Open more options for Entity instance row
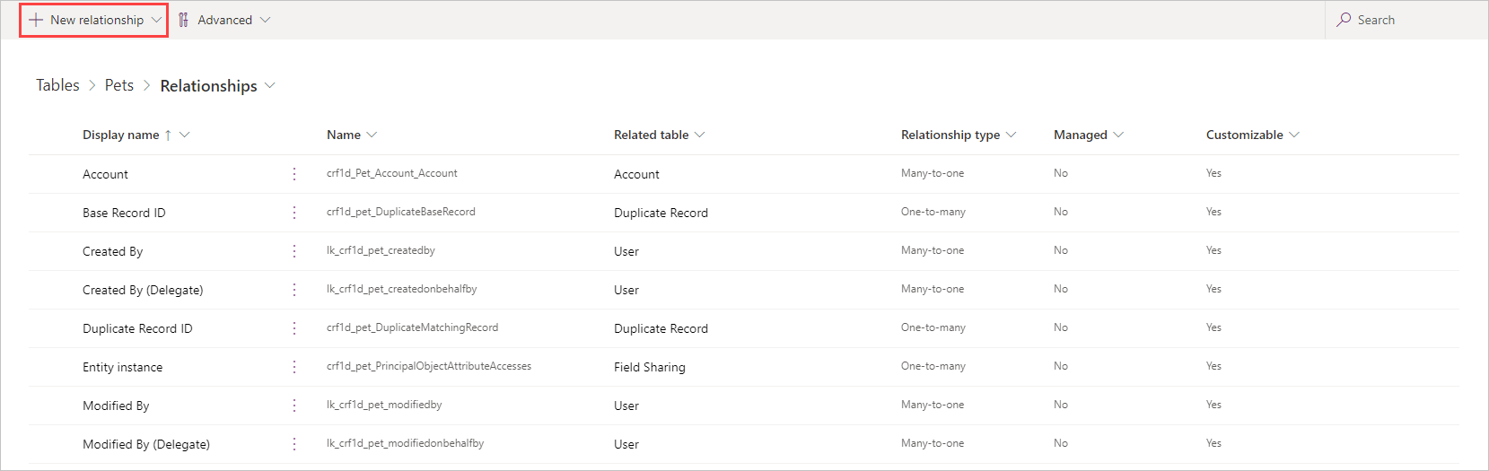The width and height of the screenshot is (1489, 471). tap(294, 367)
